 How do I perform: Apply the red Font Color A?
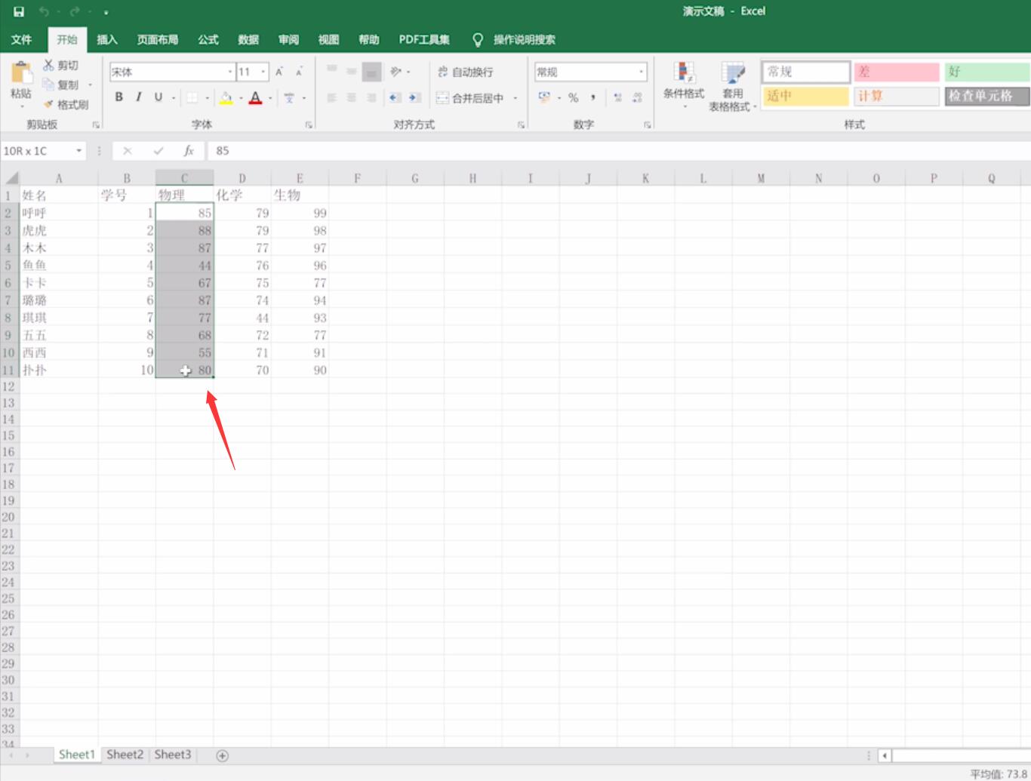tap(256, 97)
